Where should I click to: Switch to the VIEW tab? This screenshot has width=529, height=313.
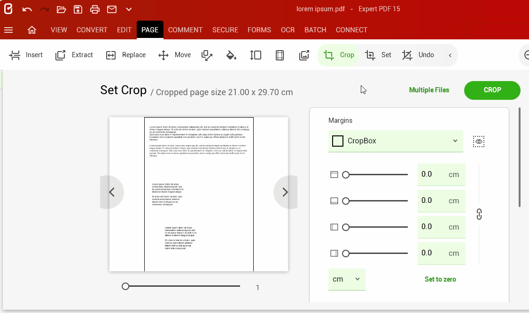tap(59, 30)
